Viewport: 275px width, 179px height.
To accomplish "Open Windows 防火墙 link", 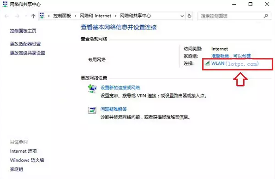I will [27, 160].
